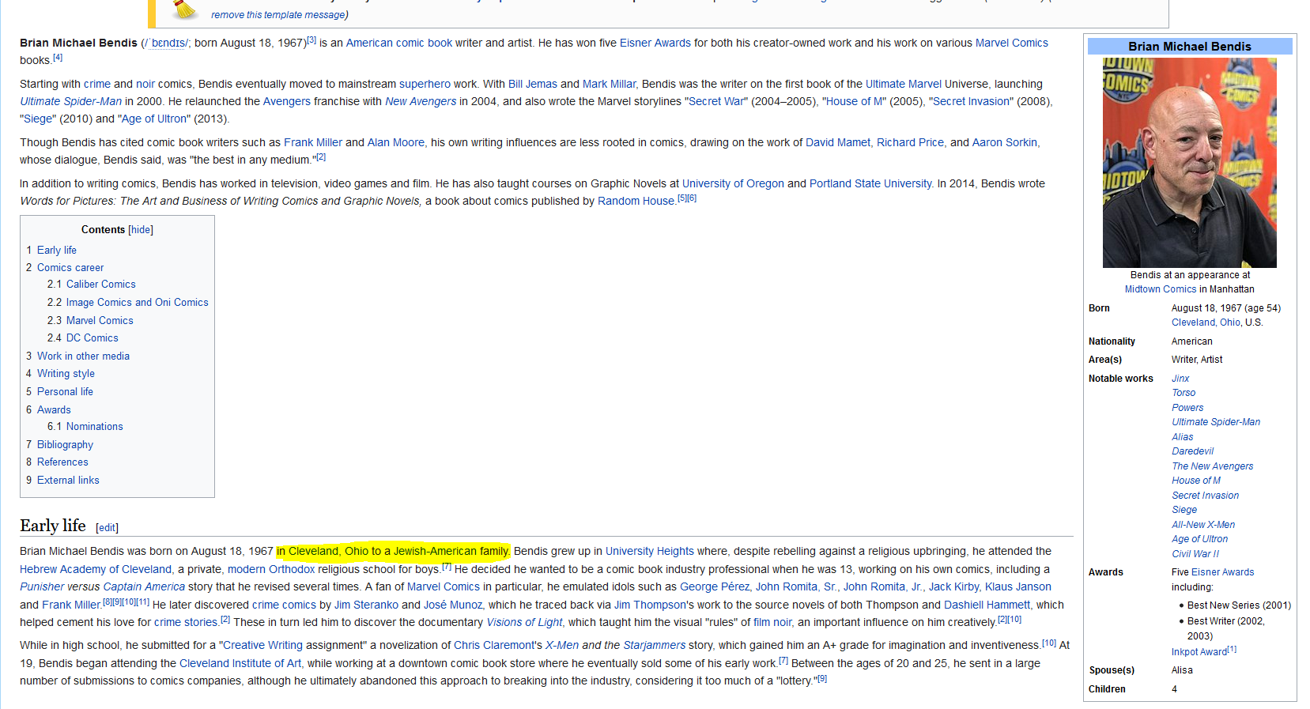Click the cleanup broom icon
Image resolution: width=1310 pixels, height=709 pixels.
click(x=185, y=9)
